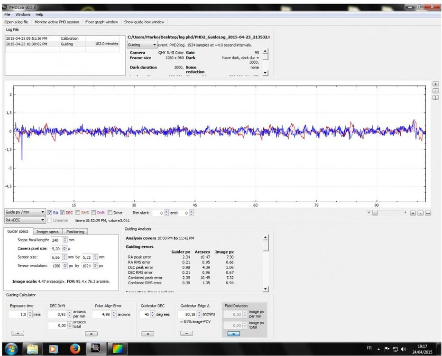Zoom in vertically with graph plus button
The width and height of the screenshot is (442, 356).
[x=435, y=84]
